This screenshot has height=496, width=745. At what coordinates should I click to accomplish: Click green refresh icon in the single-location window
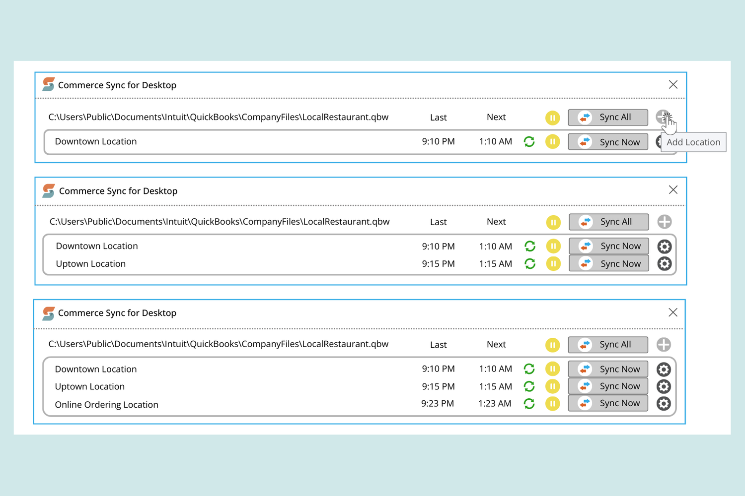(529, 142)
